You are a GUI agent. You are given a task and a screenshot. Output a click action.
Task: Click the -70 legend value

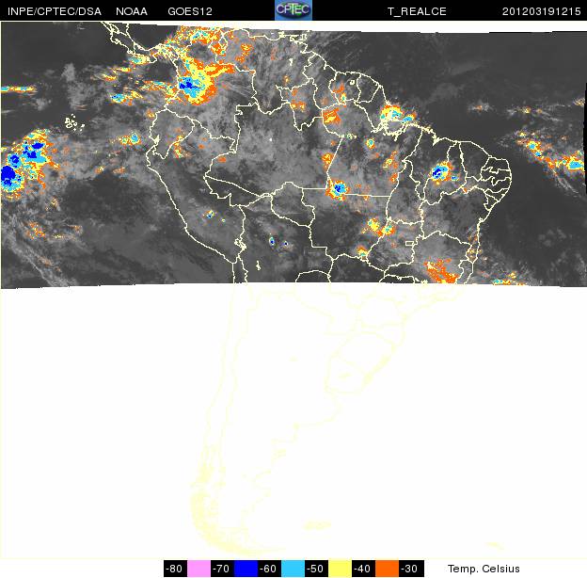tap(222, 569)
